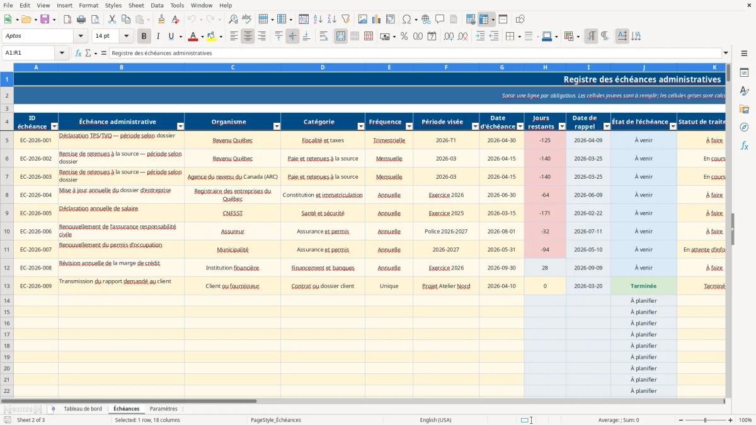
Task: Activate Clone Formatting paintbrush
Action: [161, 20]
